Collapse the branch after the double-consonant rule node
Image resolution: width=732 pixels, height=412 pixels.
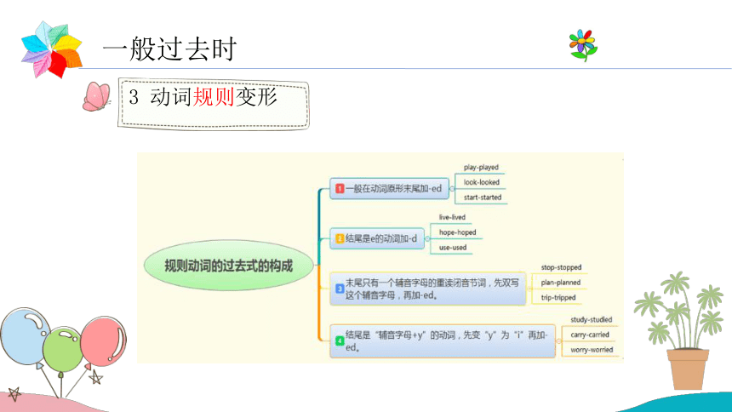[x=529, y=289]
